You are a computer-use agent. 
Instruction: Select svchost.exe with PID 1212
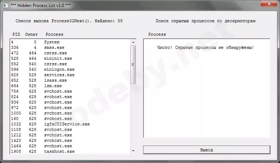coord(71,135)
